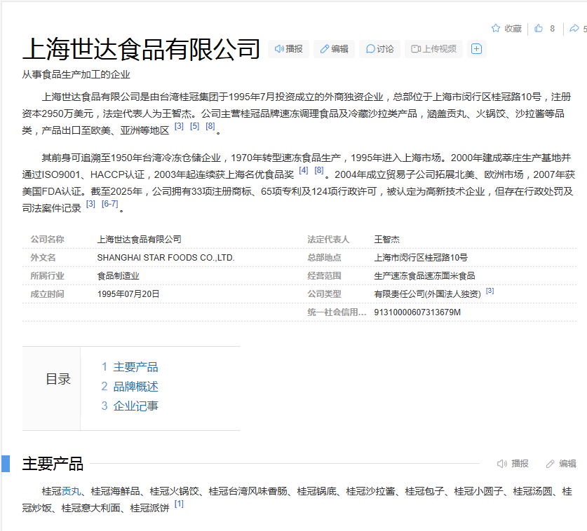Click the share arrow icon at top right
Viewport: 587px width, 531px height.
pos(574,29)
